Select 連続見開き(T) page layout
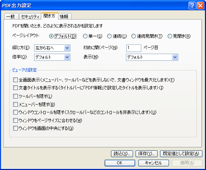Screen dimensions: 206x170 click(x=147, y=36)
